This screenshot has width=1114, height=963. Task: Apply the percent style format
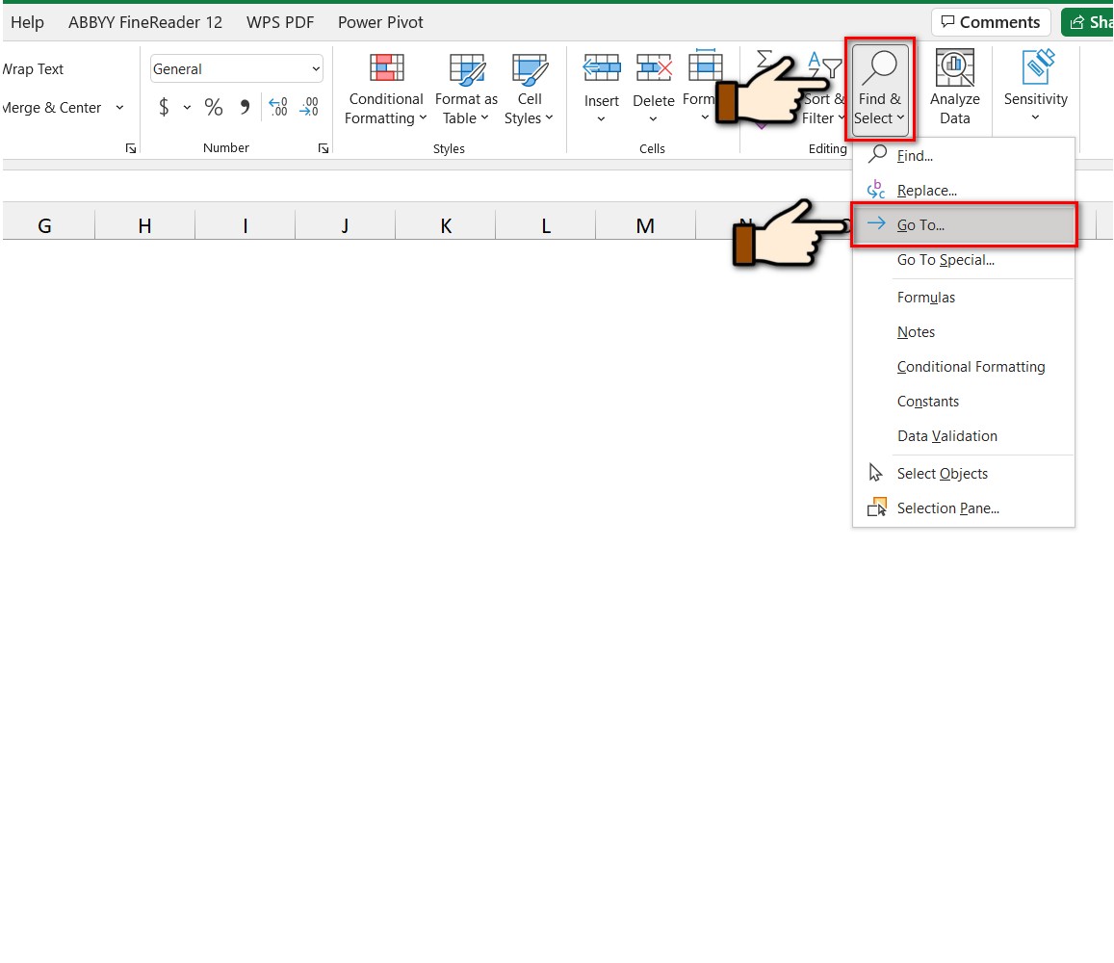point(214,108)
